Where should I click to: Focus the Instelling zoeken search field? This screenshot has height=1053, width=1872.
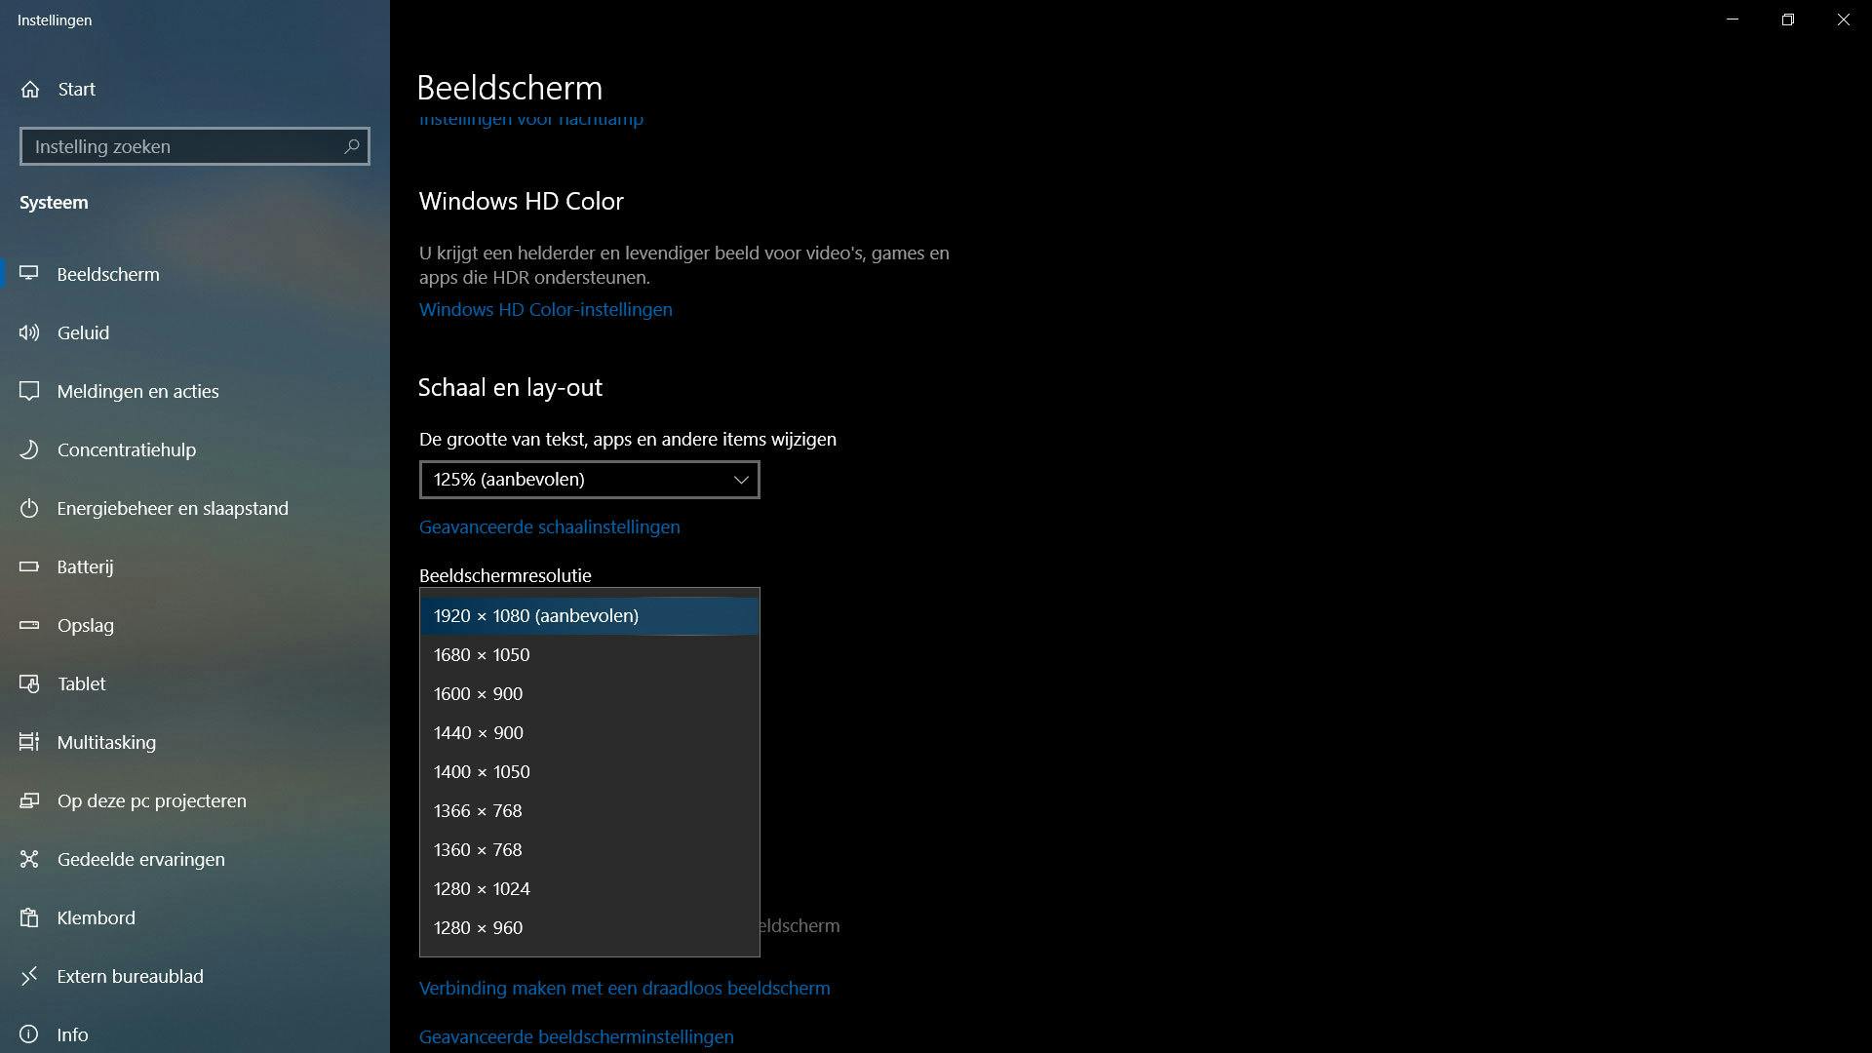coord(180,146)
